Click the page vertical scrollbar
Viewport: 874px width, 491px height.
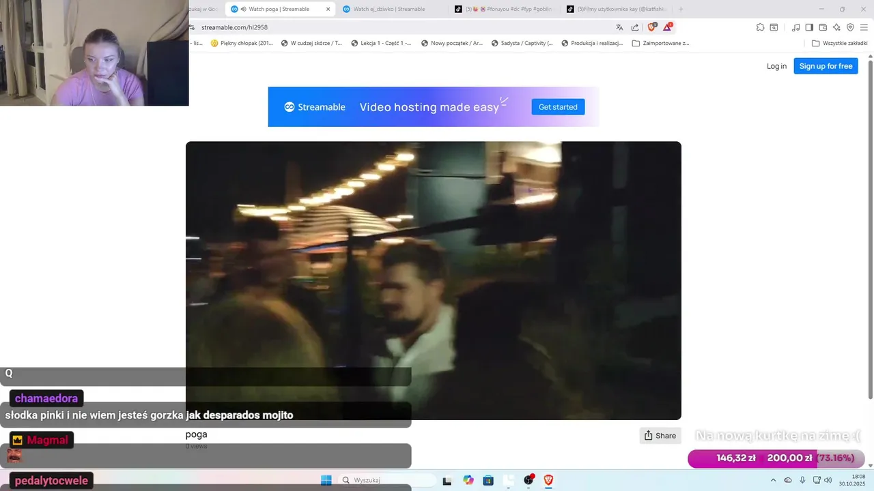(x=871, y=228)
